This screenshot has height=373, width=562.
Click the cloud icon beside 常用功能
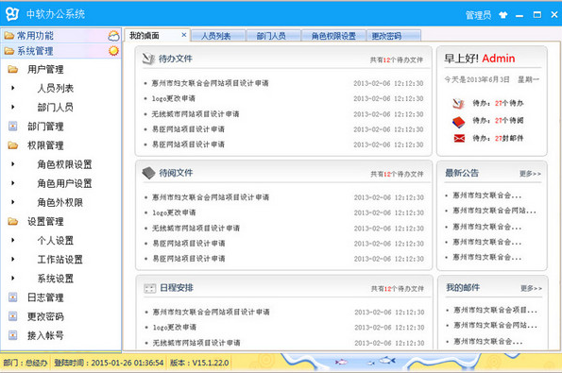113,36
